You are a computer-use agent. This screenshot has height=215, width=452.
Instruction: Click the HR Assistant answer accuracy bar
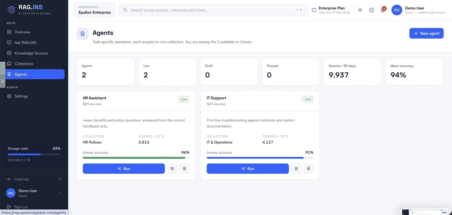point(136,158)
